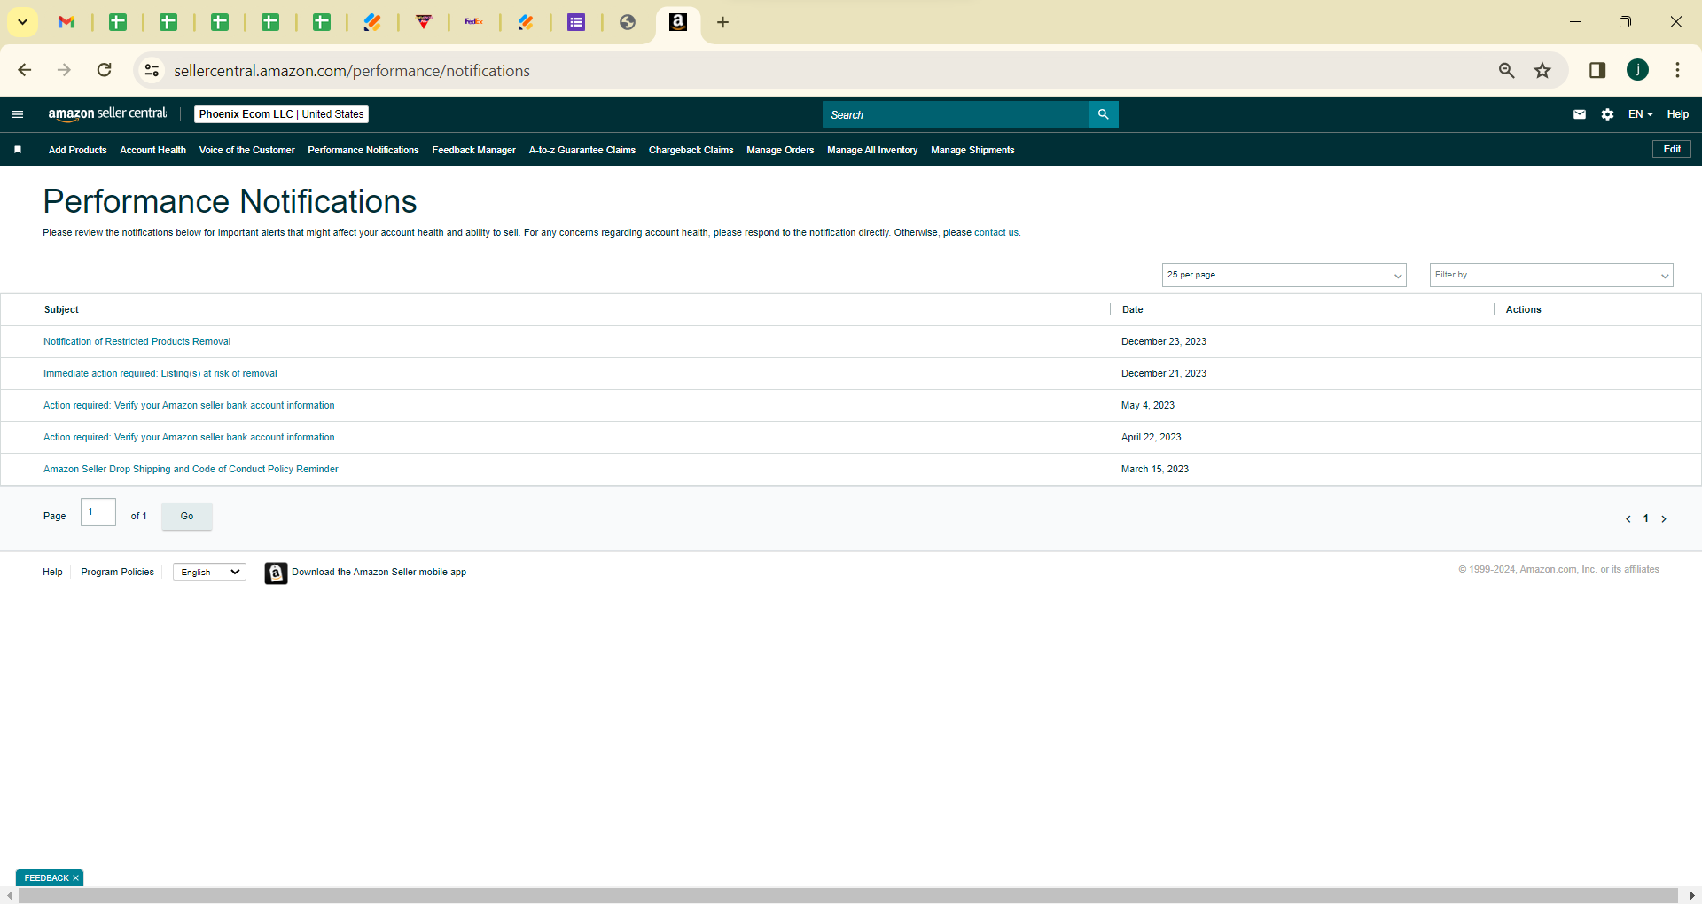Click the Go button
The height and width of the screenshot is (904, 1702).
click(x=187, y=516)
